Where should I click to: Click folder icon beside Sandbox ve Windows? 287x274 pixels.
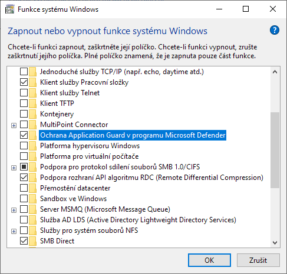tap(32, 199)
